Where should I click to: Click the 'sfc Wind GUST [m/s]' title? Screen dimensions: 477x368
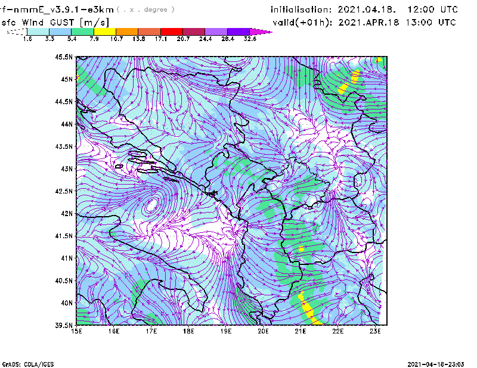click(55, 23)
